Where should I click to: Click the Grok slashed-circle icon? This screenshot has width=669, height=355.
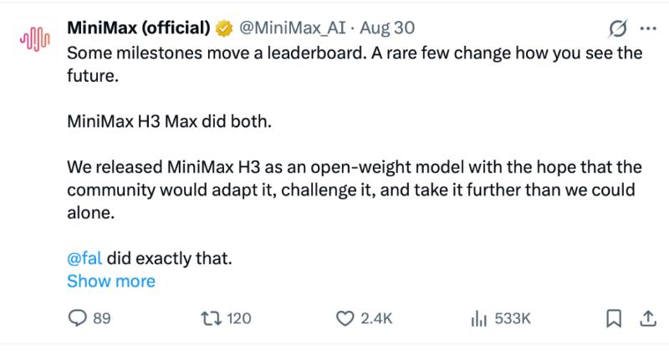pyautogui.click(x=618, y=28)
